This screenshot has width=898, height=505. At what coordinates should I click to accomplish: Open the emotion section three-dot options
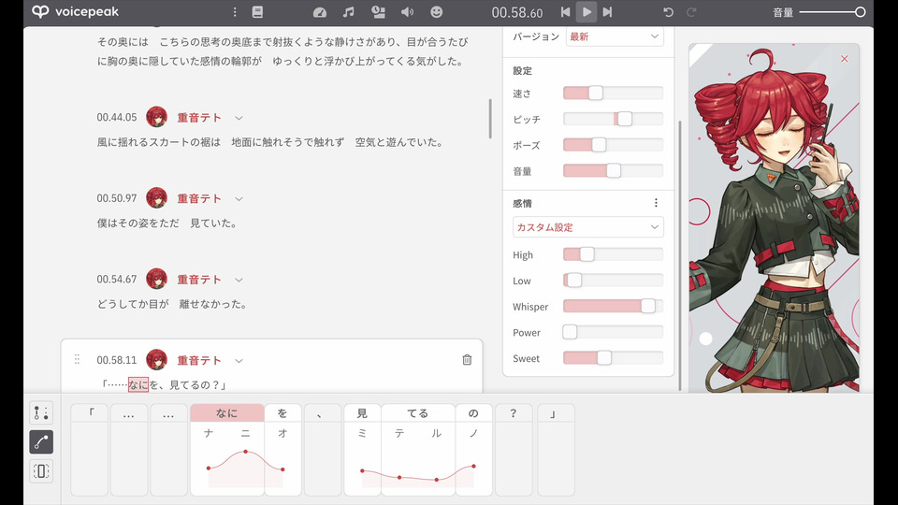click(x=656, y=203)
